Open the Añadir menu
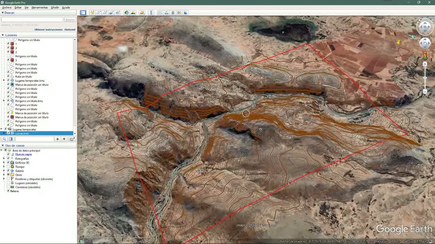Viewport: 435px width, 244px height. tap(55, 7)
